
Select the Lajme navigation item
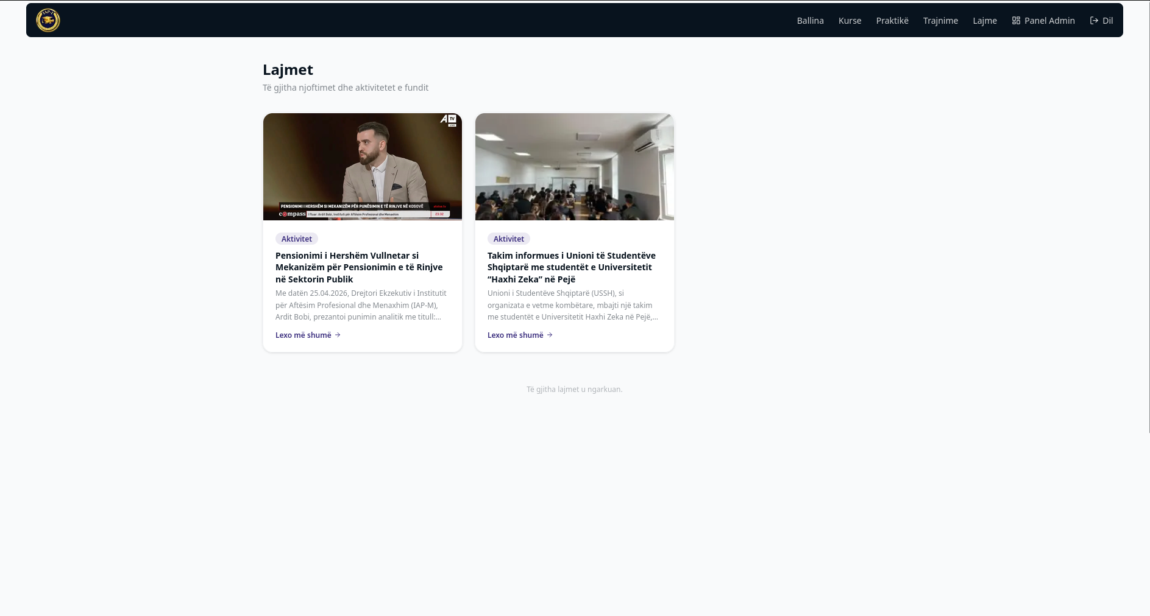tap(985, 21)
